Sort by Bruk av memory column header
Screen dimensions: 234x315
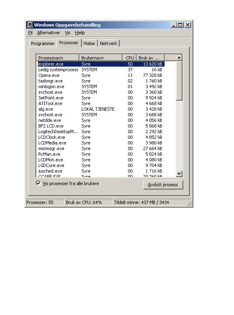(x=150, y=58)
